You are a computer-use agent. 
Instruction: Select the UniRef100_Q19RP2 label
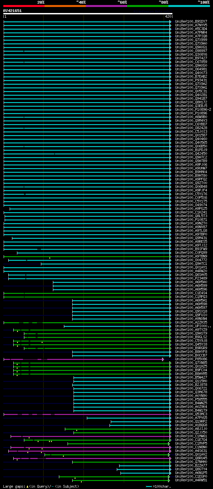[x=191, y=421]
